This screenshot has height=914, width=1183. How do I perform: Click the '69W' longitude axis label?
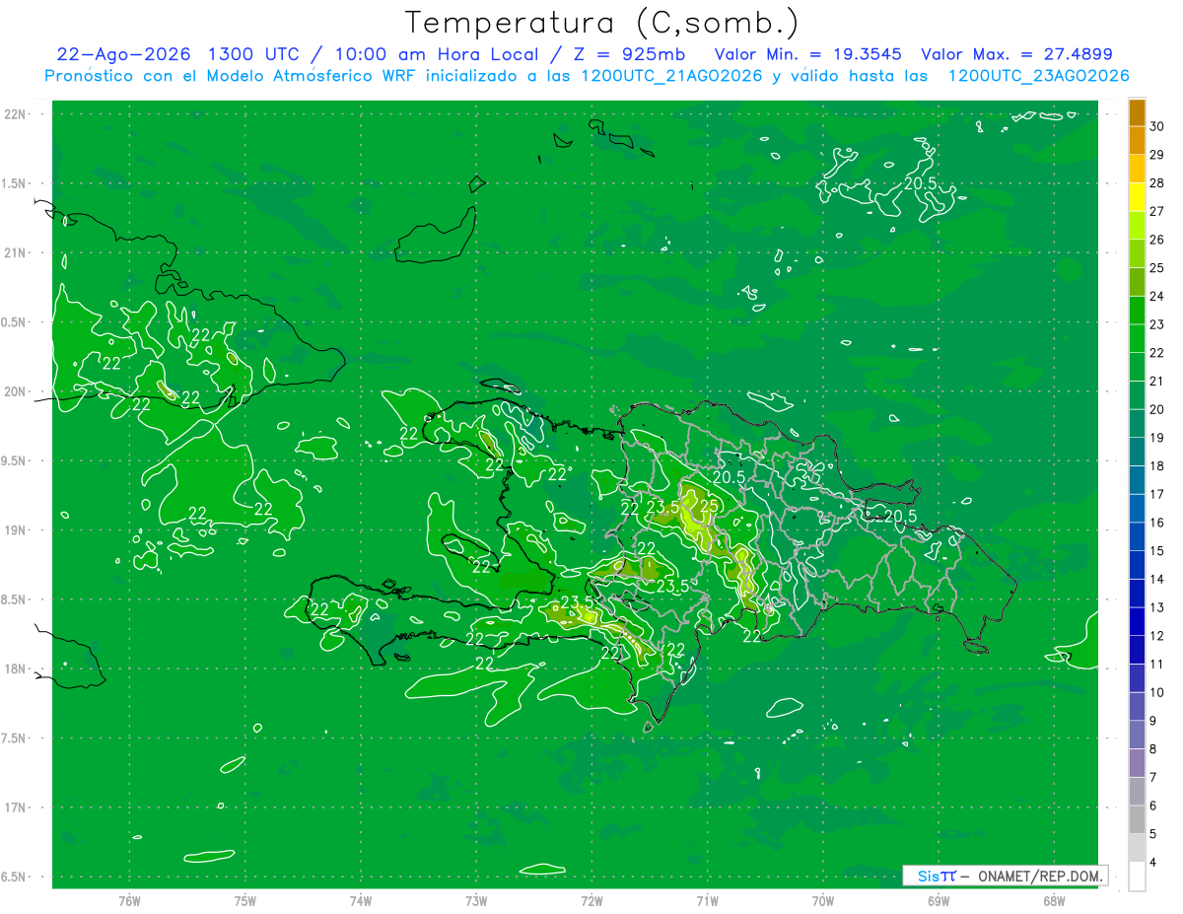pos(939,900)
